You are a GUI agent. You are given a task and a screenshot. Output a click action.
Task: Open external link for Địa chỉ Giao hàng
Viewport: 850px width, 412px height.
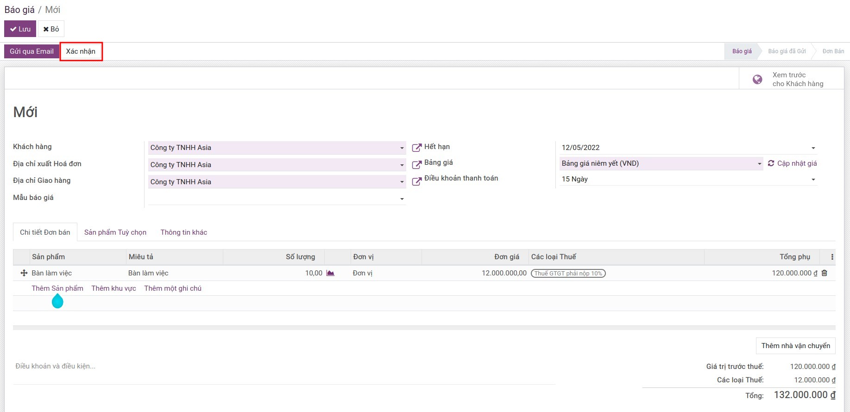coord(416,182)
